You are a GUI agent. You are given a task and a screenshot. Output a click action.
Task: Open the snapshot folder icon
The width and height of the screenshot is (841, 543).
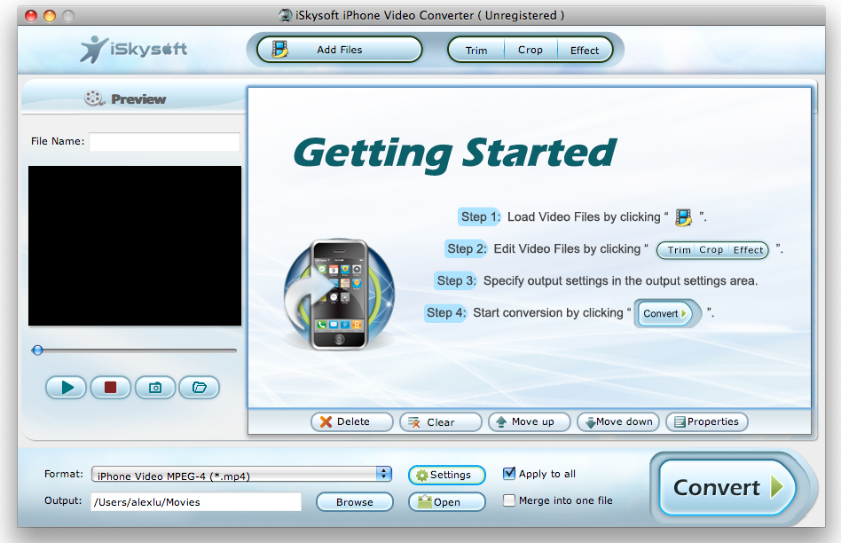click(x=199, y=387)
